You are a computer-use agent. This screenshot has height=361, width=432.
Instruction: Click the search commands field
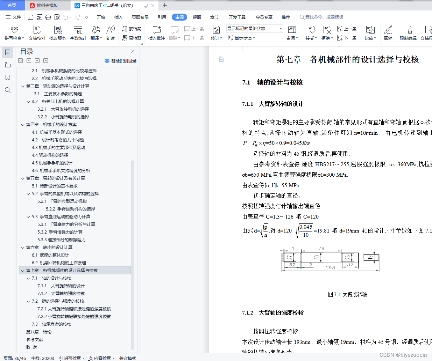pyautogui.click(x=322, y=17)
